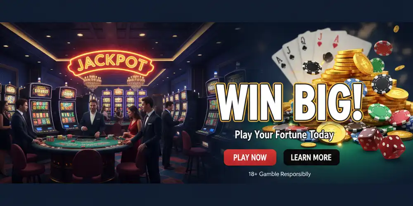This screenshot has height=206, width=413.
Task: Click the green poker chip beside the coins
Action: pos(380,112)
